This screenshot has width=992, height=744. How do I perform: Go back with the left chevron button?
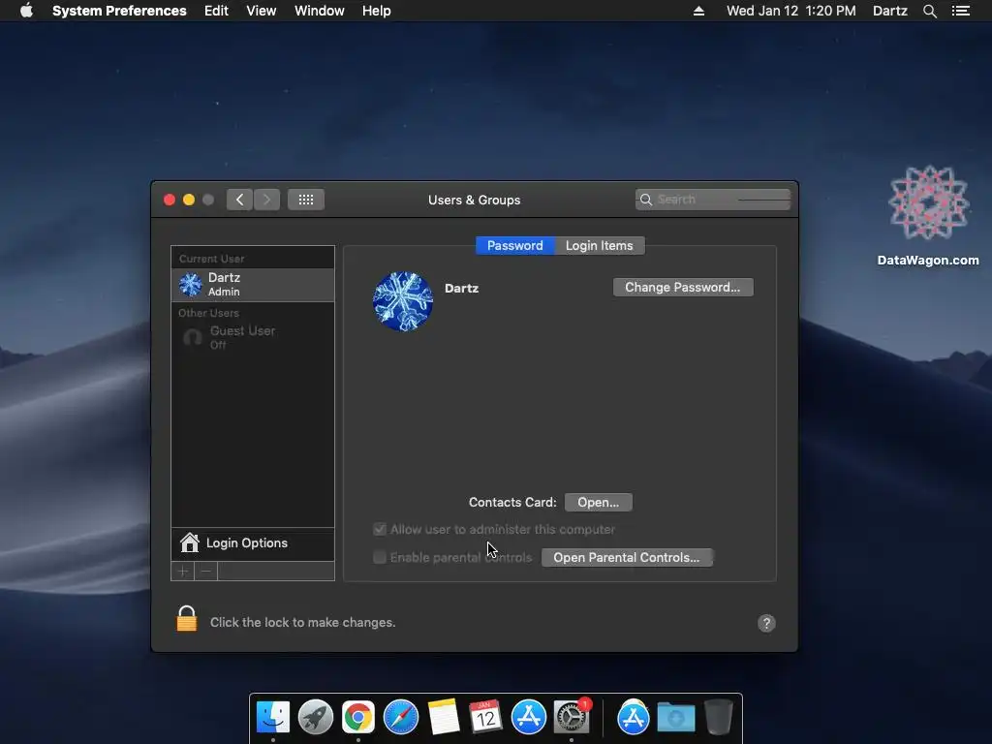point(240,200)
